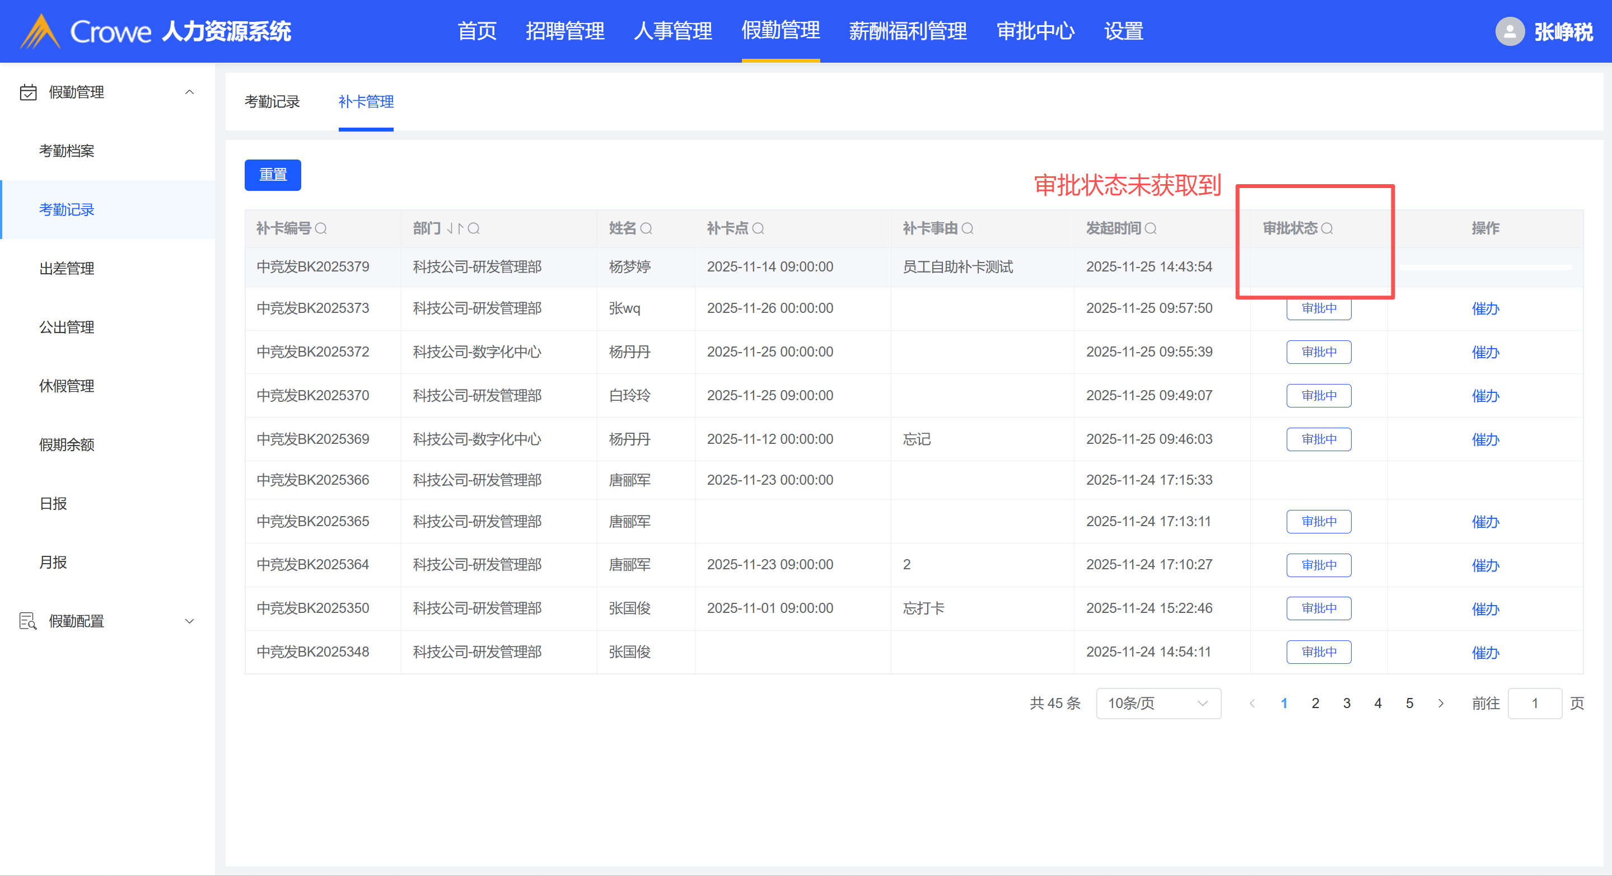Click 催办 for record 中竞发BK2025373
Screen dimensions: 1612x876
pos(1485,308)
